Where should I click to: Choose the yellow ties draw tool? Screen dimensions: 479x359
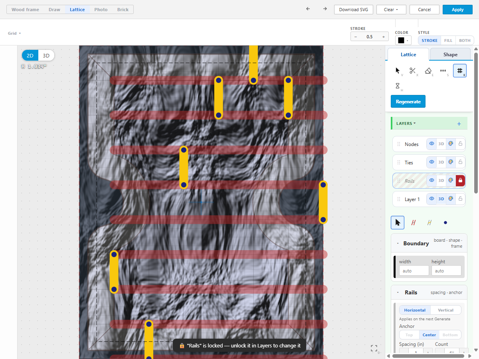(430, 223)
